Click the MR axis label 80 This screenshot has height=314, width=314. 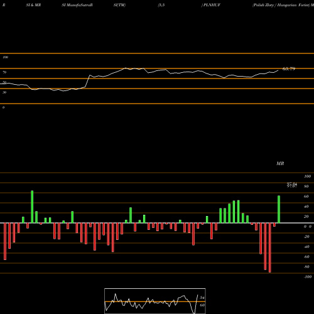(306, 187)
